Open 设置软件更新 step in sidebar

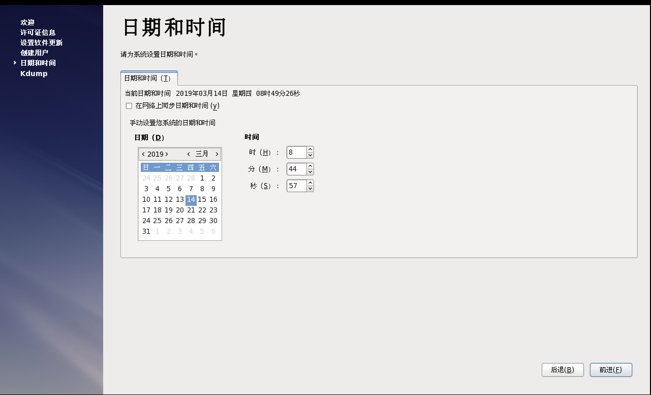41,43
